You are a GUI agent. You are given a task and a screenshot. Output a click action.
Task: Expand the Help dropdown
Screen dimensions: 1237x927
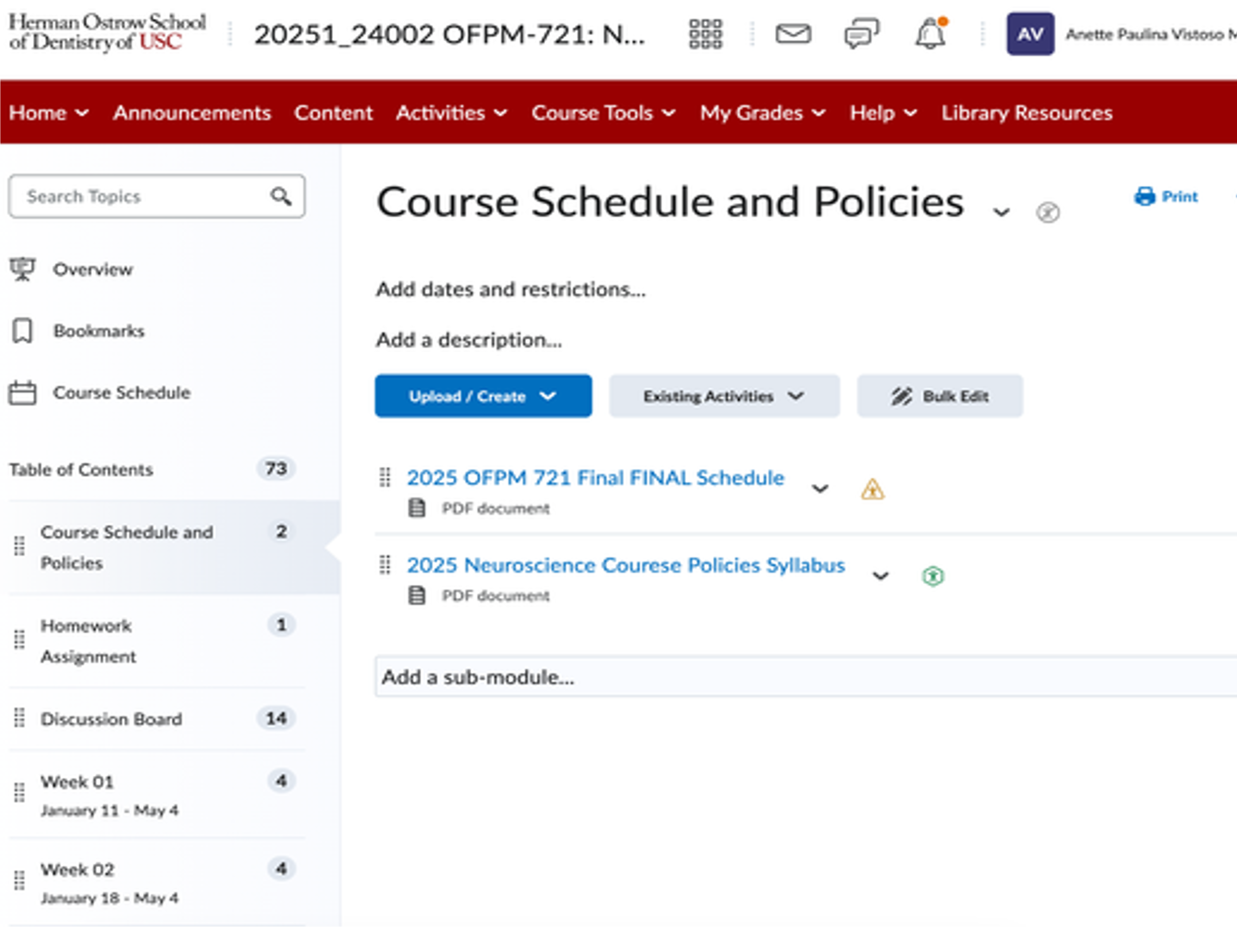click(x=884, y=113)
